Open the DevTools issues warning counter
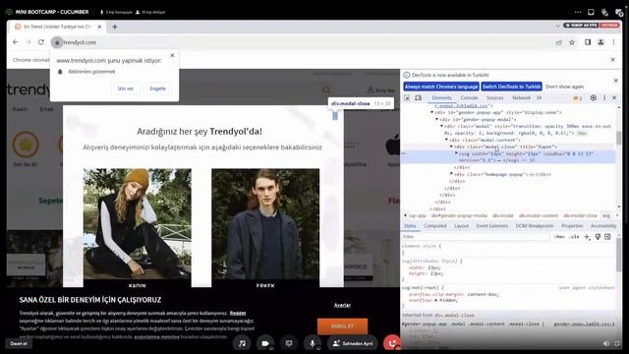 (x=578, y=98)
